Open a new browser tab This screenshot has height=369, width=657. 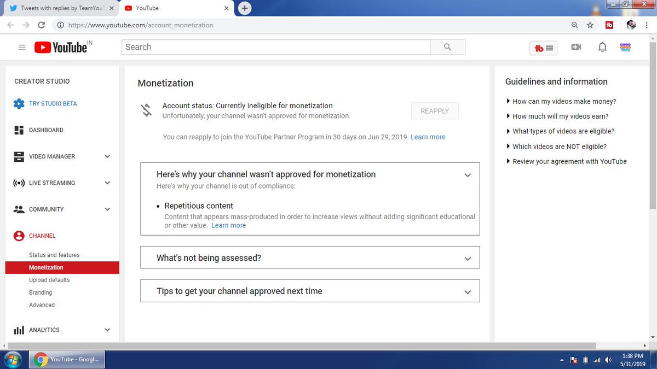[245, 8]
